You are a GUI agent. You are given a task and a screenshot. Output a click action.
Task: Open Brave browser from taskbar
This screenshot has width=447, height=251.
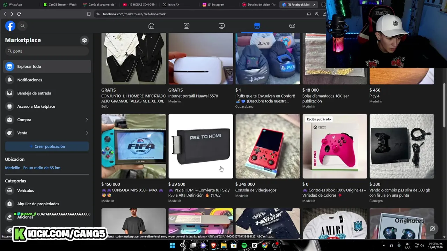point(213,245)
